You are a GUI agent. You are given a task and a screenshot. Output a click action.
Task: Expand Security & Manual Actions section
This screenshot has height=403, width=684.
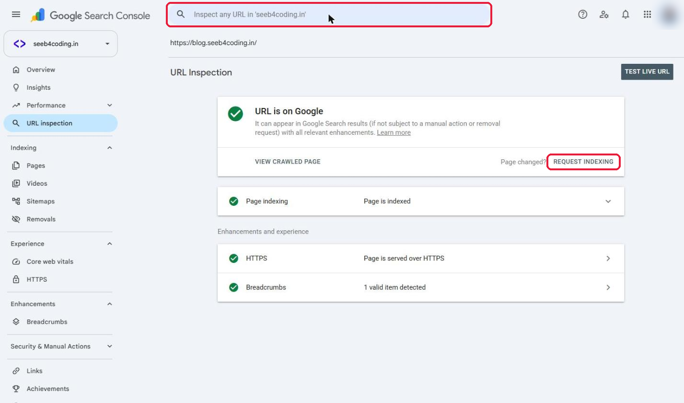click(x=109, y=346)
